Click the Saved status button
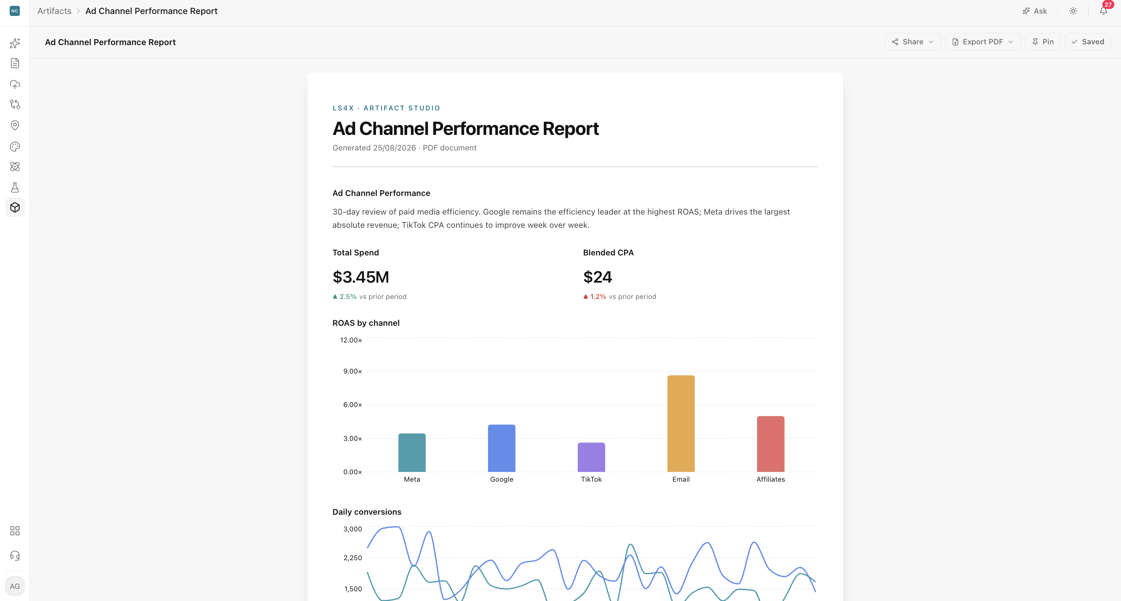This screenshot has width=1121, height=601. [1087, 42]
